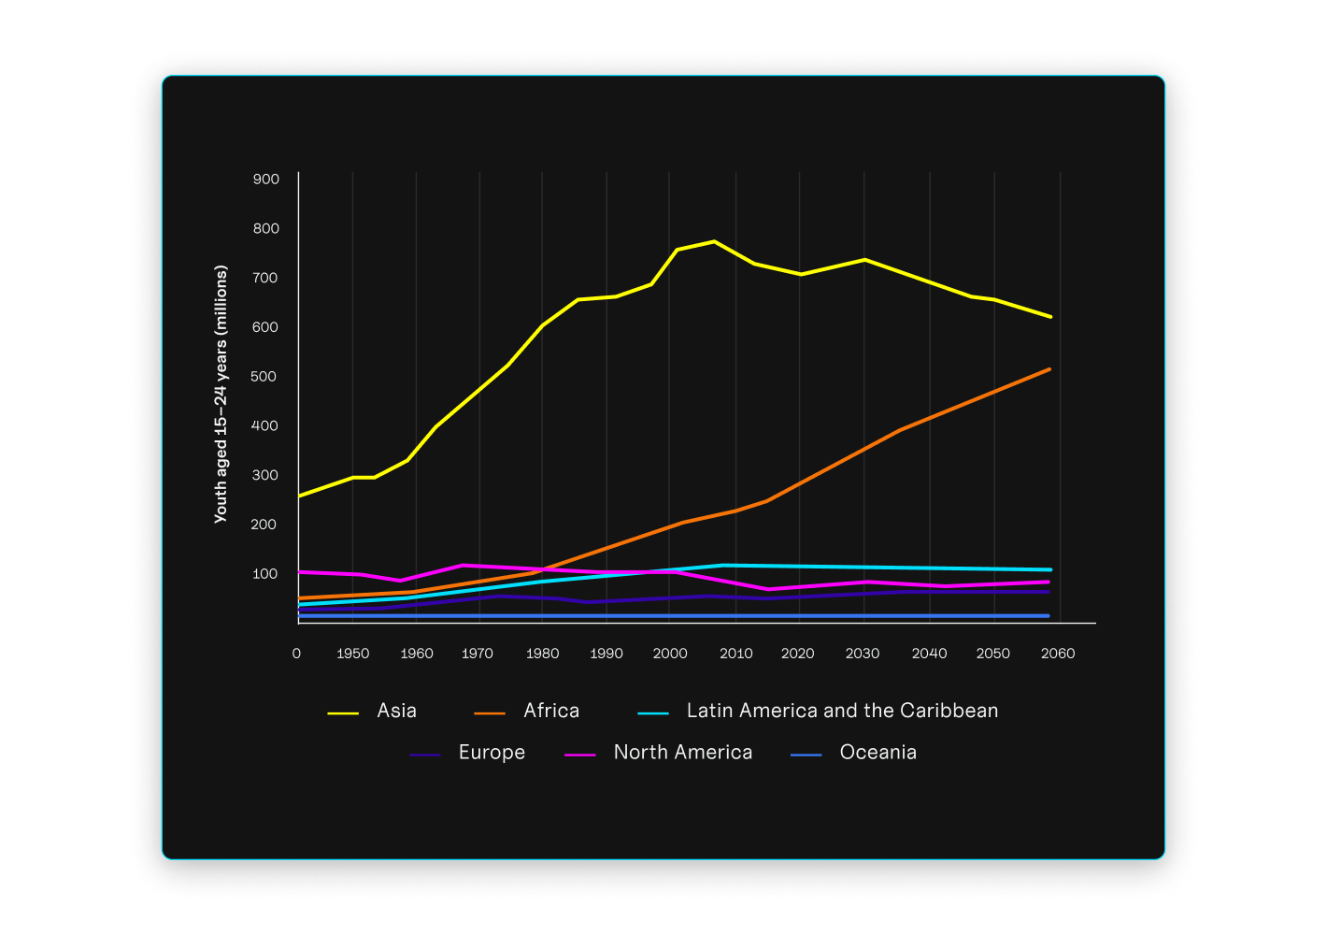The width and height of the screenshot is (1327, 935).
Task: Click the blue Oceania legend swatch
Action: coord(806,755)
